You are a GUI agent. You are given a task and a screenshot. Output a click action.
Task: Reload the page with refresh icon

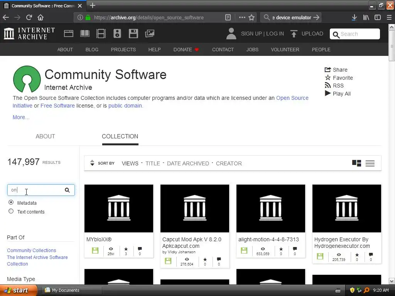29,17
